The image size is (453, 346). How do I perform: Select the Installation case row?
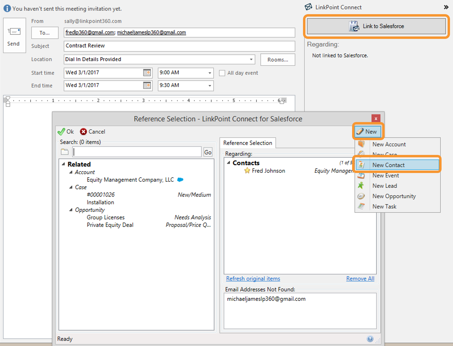100,202
